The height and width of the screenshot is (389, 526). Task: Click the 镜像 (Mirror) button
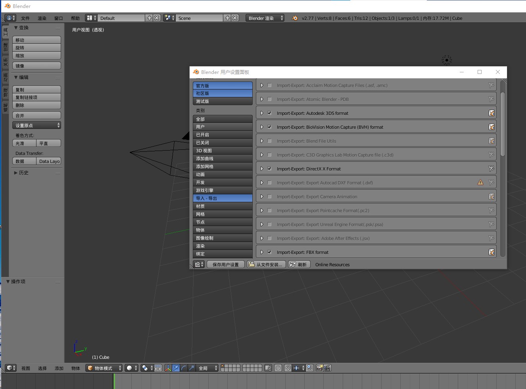36,66
